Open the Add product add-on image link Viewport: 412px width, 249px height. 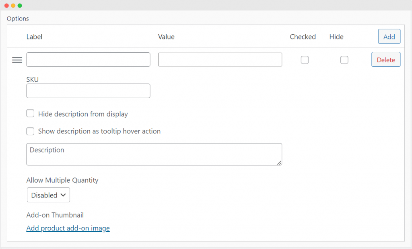[68, 228]
